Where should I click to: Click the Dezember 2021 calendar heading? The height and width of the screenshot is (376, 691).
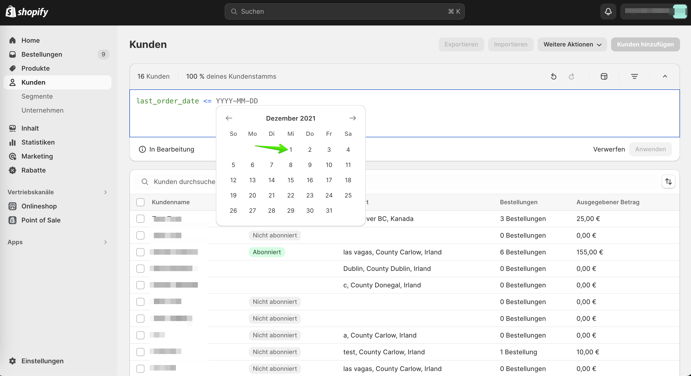[291, 118]
